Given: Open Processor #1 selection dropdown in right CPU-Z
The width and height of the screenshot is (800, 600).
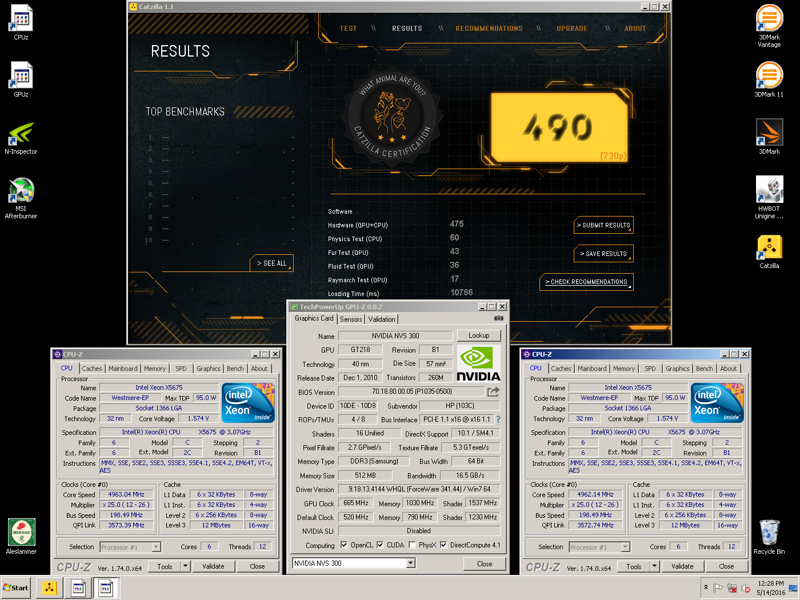Looking at the screenshot, I should click(x=625, y=547).
